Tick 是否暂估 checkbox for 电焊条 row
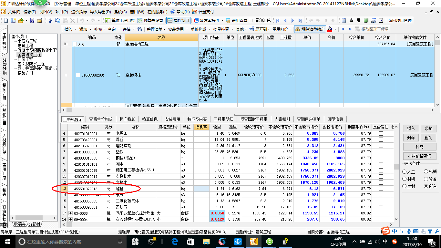Image resolution: width=441 pixels, height=248 pixels. (x=381, y=133)
